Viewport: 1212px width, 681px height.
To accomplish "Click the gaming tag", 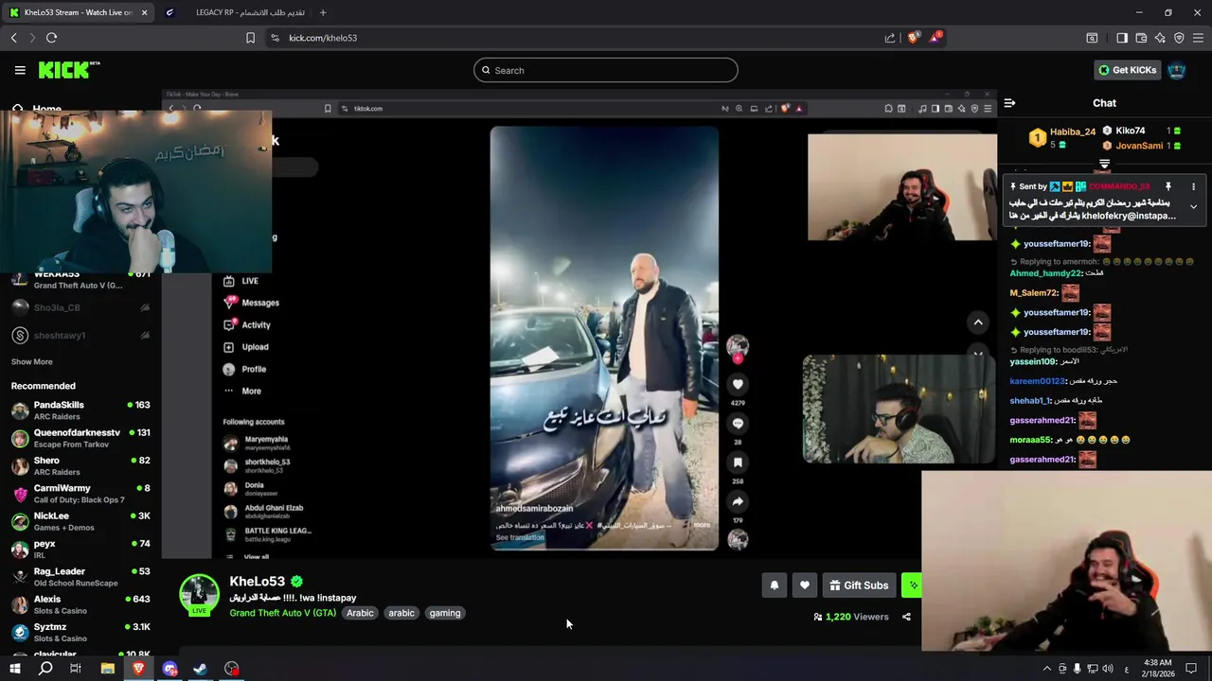I will [x=445, y=613].
